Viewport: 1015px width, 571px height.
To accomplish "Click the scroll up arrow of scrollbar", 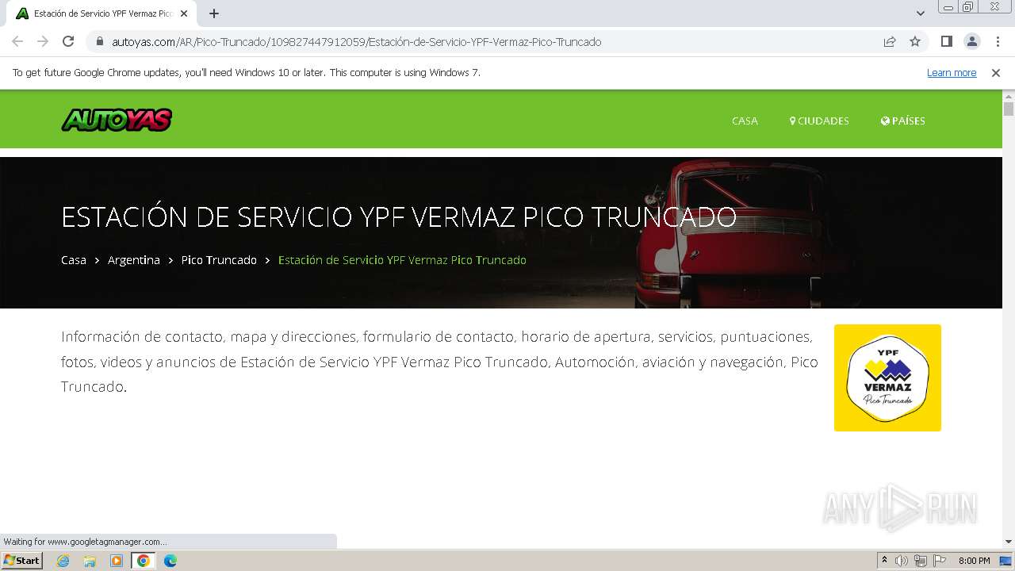I will coord(1009,96).
